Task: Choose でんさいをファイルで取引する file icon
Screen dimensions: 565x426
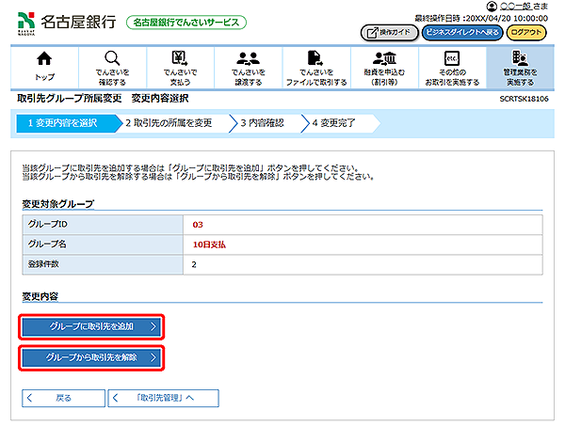Action: coord(315,59)
